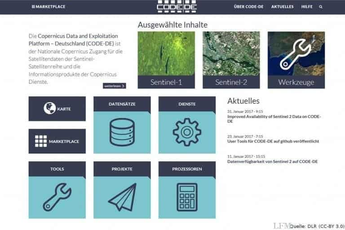Click the globe icon on Karte button
Viewport: 345px width, 230px height.
pyautogui.click(x=49, y=108)
